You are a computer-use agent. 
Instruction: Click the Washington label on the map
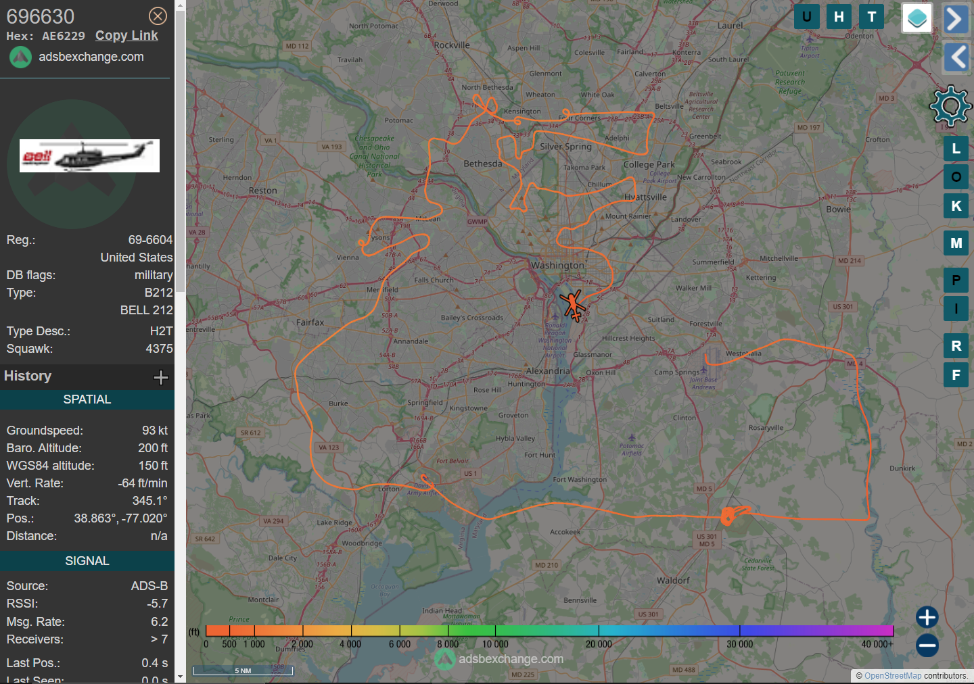(x=557, y=266)
